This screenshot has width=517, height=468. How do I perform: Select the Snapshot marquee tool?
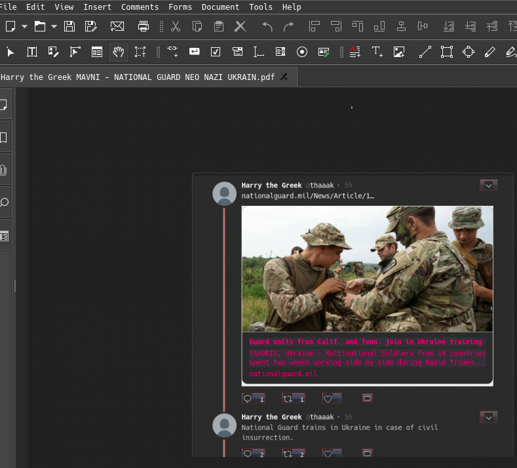(140, 52)
